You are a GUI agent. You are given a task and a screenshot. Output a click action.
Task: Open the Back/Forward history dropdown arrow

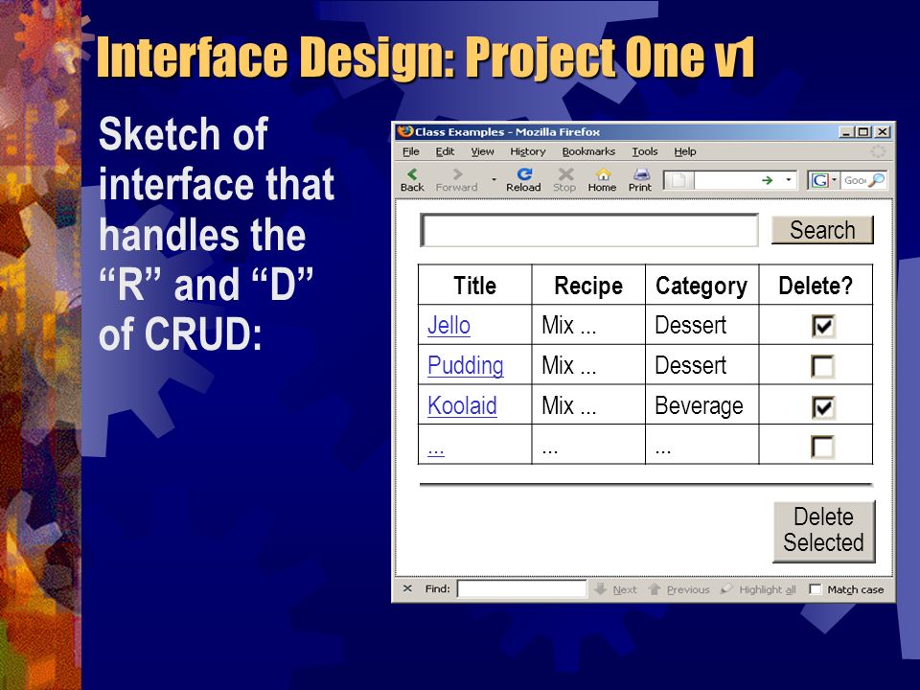point(494,179)
